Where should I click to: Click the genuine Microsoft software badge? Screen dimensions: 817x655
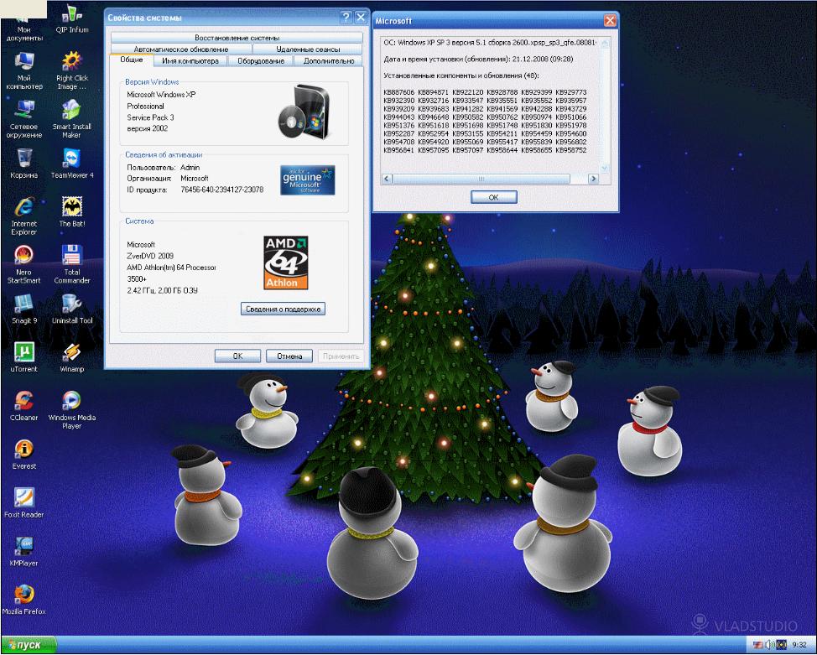tap(307, 179)
